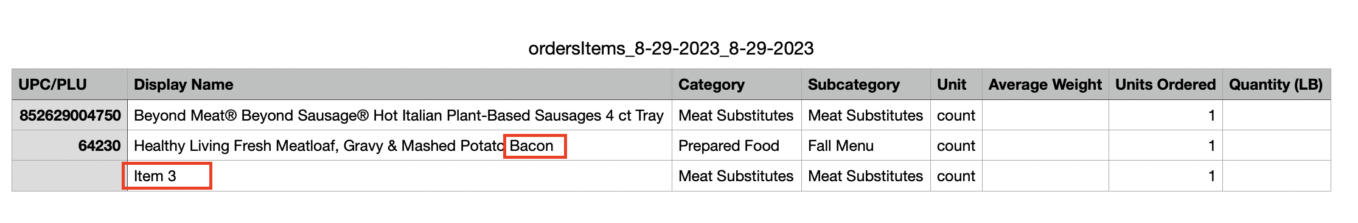This screenshot has width=1358, height=223.
Task: Click the Quantity (LB) column header
Action: point(1276,84)
